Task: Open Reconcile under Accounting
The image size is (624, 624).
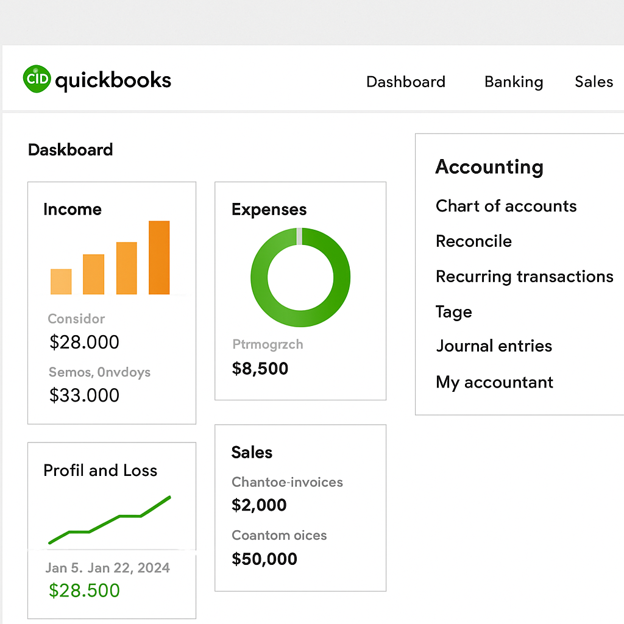Action: coord(473,241)
